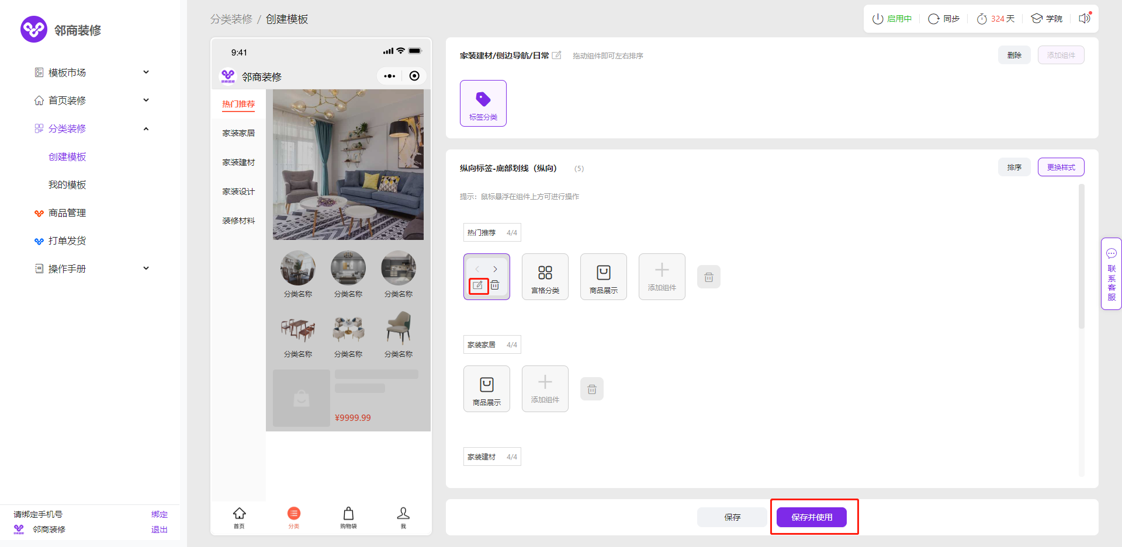Add component to 家装家居 row
The image size is (1122, 547).
tap(545, 389)
